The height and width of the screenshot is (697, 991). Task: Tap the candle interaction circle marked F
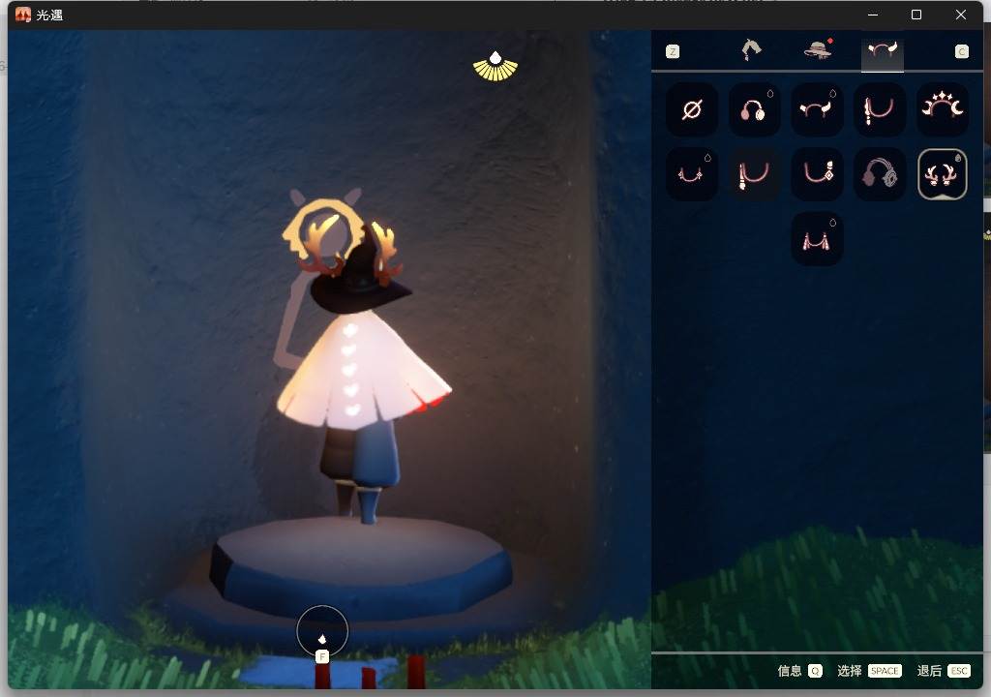322,632
